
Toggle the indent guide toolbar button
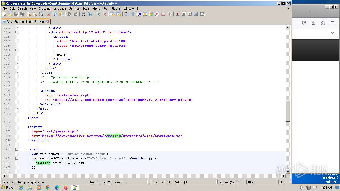pyautogui.click(x=139, y=14)
